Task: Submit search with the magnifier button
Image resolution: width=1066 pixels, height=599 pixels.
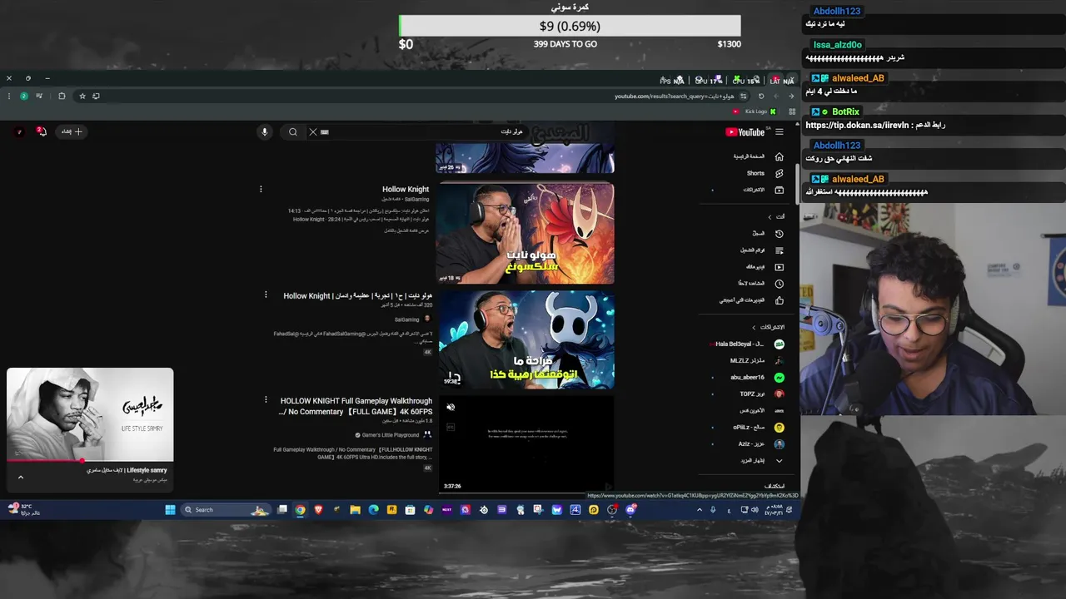Action: tap(293, 131)
